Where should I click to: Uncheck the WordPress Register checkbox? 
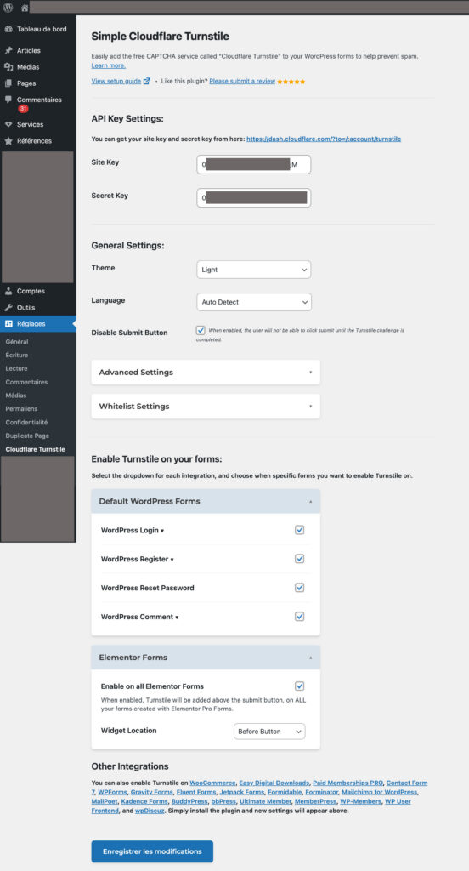300,559
